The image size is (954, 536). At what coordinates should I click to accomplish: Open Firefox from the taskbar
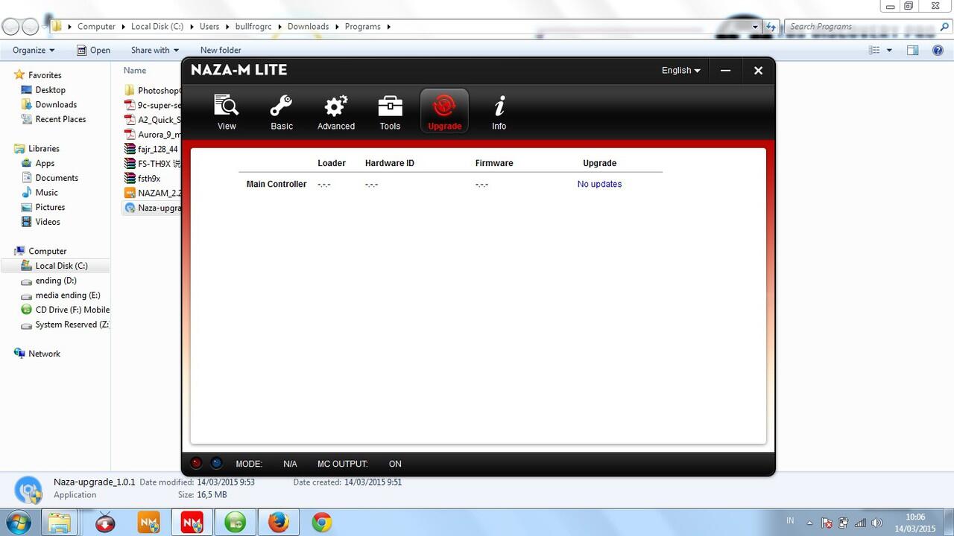click(x=279, y=523)
